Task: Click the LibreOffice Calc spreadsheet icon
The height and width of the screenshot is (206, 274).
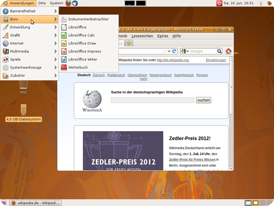Action: (x=64, y=35)
